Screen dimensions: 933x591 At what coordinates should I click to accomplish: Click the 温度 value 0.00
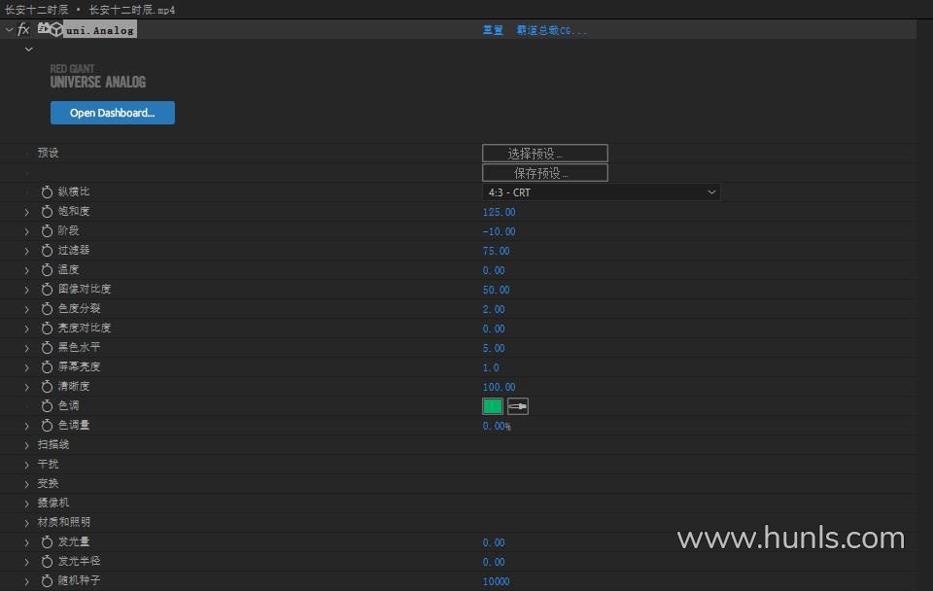coord(494,270)
